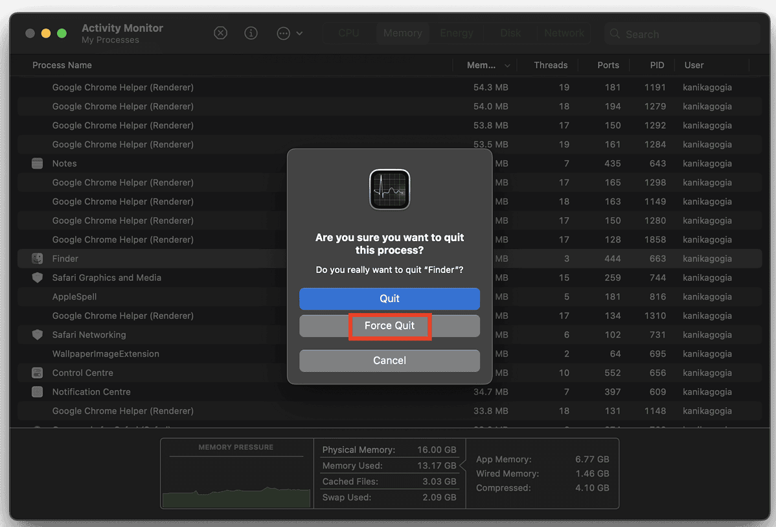
Task: Click the search magnifier icon
Action: [x=615, y=34]
